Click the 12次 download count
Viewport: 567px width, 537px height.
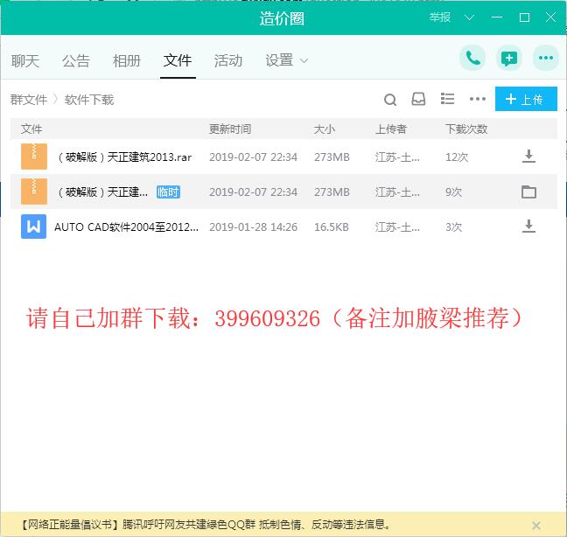tap(457, 157)
